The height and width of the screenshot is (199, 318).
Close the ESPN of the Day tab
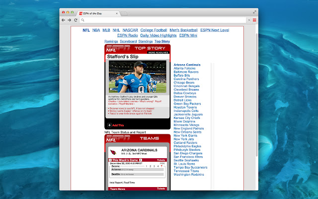(117, 13)
